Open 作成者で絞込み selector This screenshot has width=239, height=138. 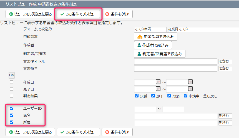pyautogui.click(x=153, y=45)
